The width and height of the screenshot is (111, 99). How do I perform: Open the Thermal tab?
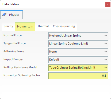[43, 26]
